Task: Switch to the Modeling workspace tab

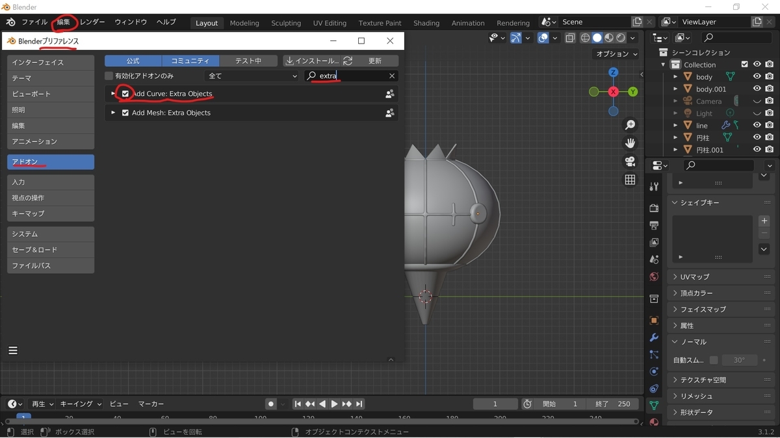Action: 244,23
